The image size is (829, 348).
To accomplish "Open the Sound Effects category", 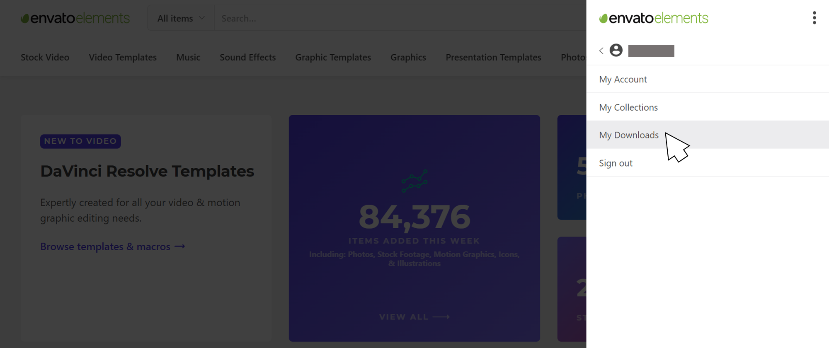I will (248, 57).
